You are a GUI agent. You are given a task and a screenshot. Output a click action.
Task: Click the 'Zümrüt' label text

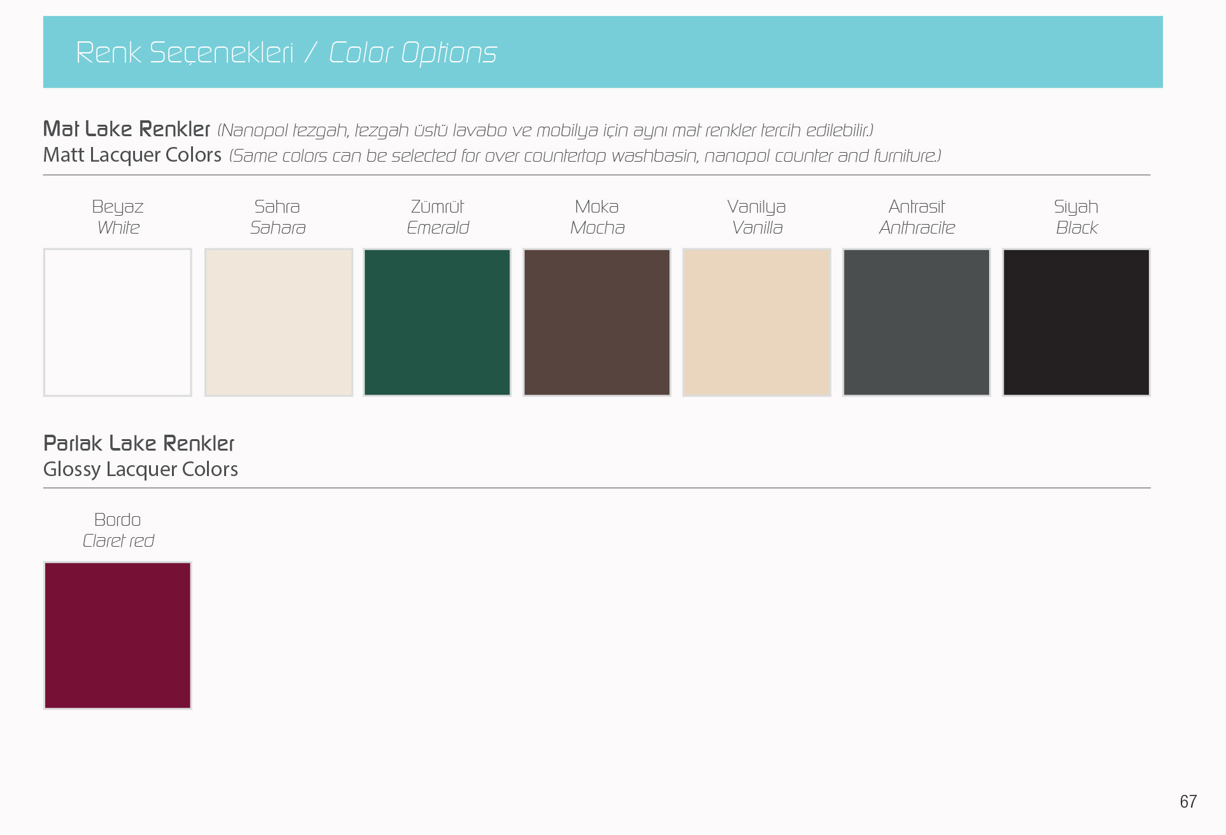pyautogui.click(x=438, y=206)
